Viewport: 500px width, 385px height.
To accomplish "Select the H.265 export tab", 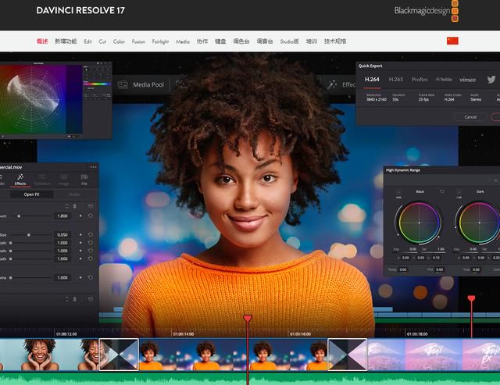I will [x=396, y=80].
